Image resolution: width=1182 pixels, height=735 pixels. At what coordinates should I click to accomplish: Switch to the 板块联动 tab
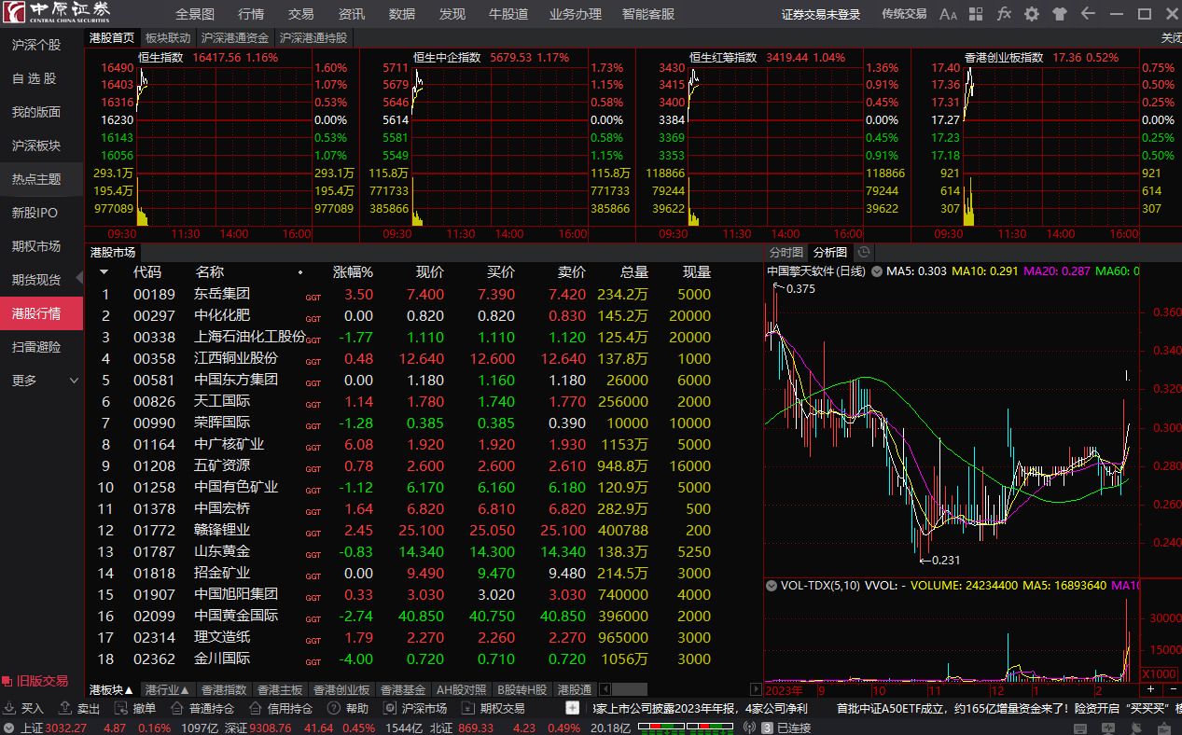[x=168, y=38]
